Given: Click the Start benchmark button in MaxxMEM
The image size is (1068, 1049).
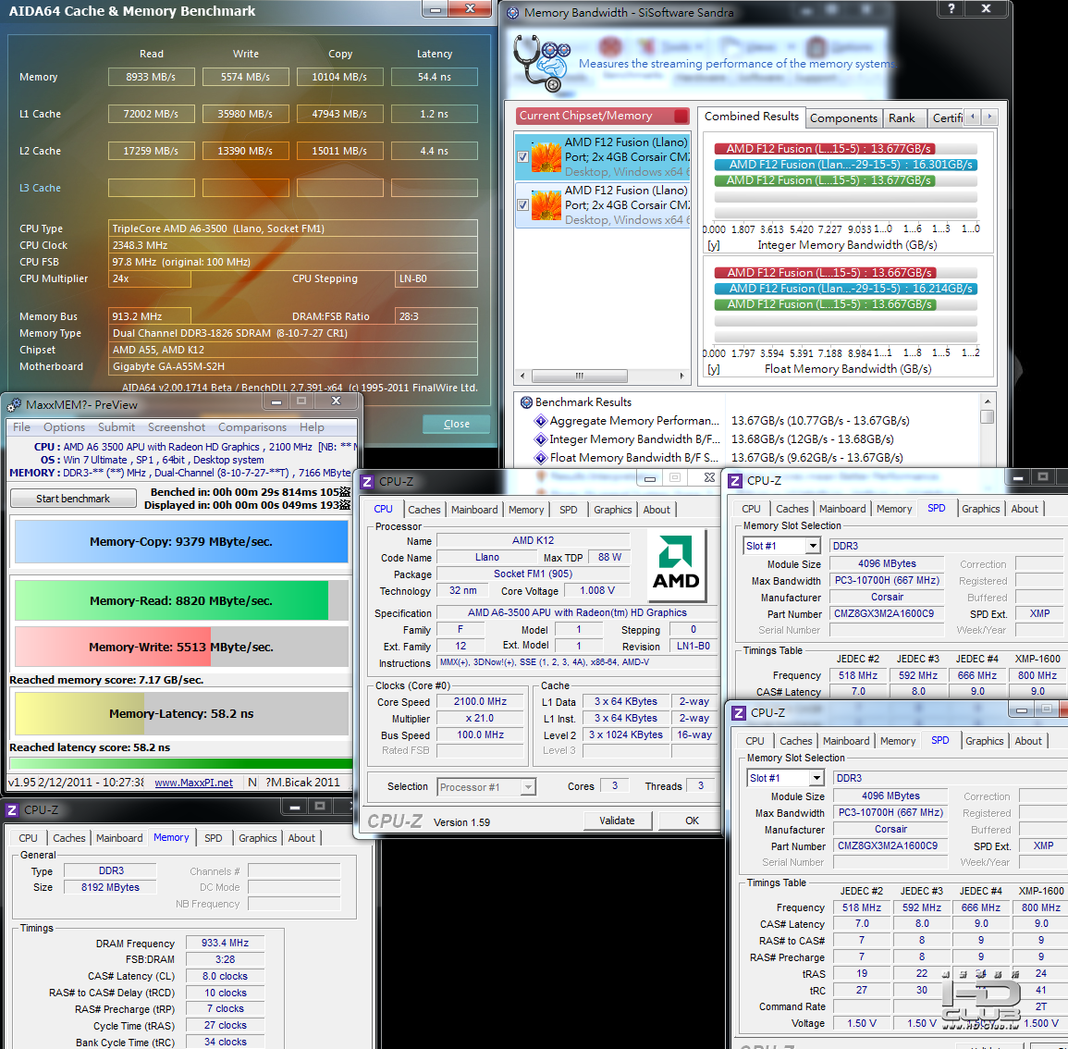Looking at the screenshot, I should [73, 499].
